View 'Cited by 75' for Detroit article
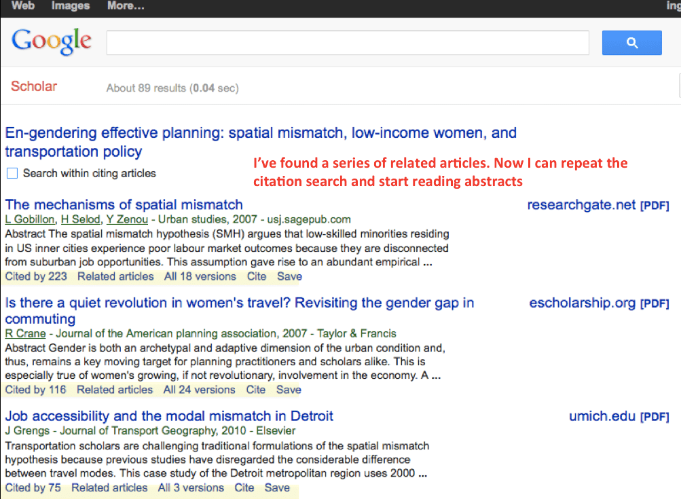Screen dimensions: 681x499 coord(33,487)
